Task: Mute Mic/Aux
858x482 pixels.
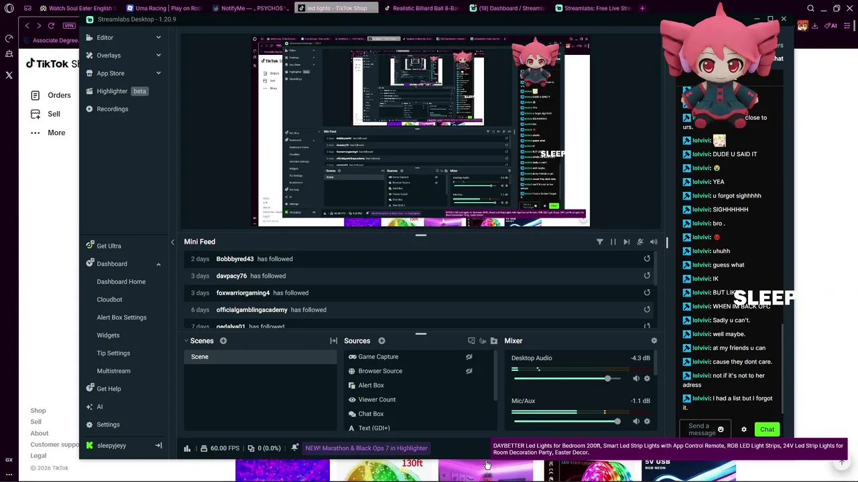Action: click(635, 421)
